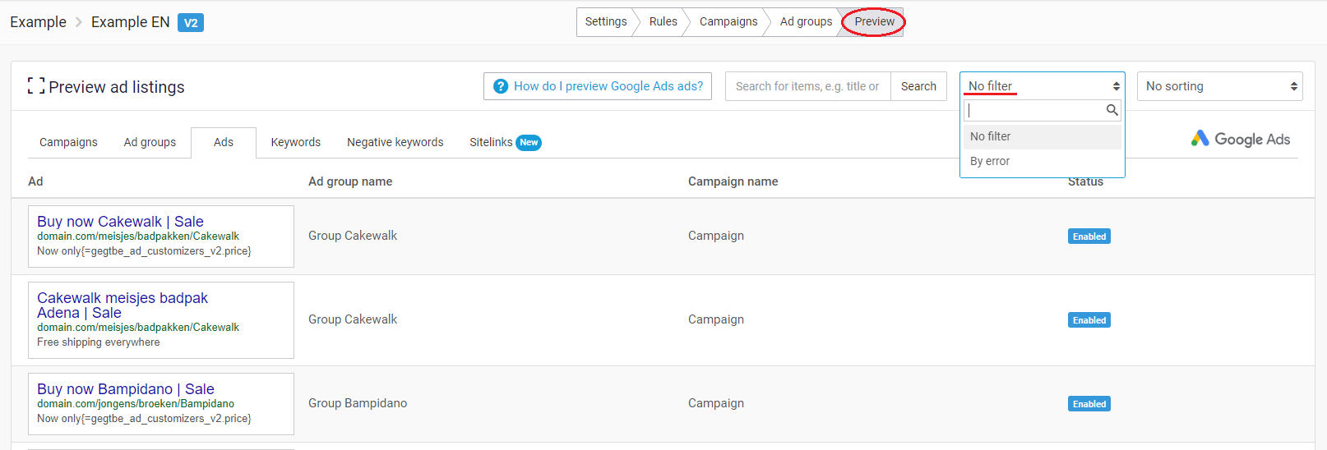Open the No sorting dropdown
The height and width of the screenshot is (450, 1327).
[1219, 86]
